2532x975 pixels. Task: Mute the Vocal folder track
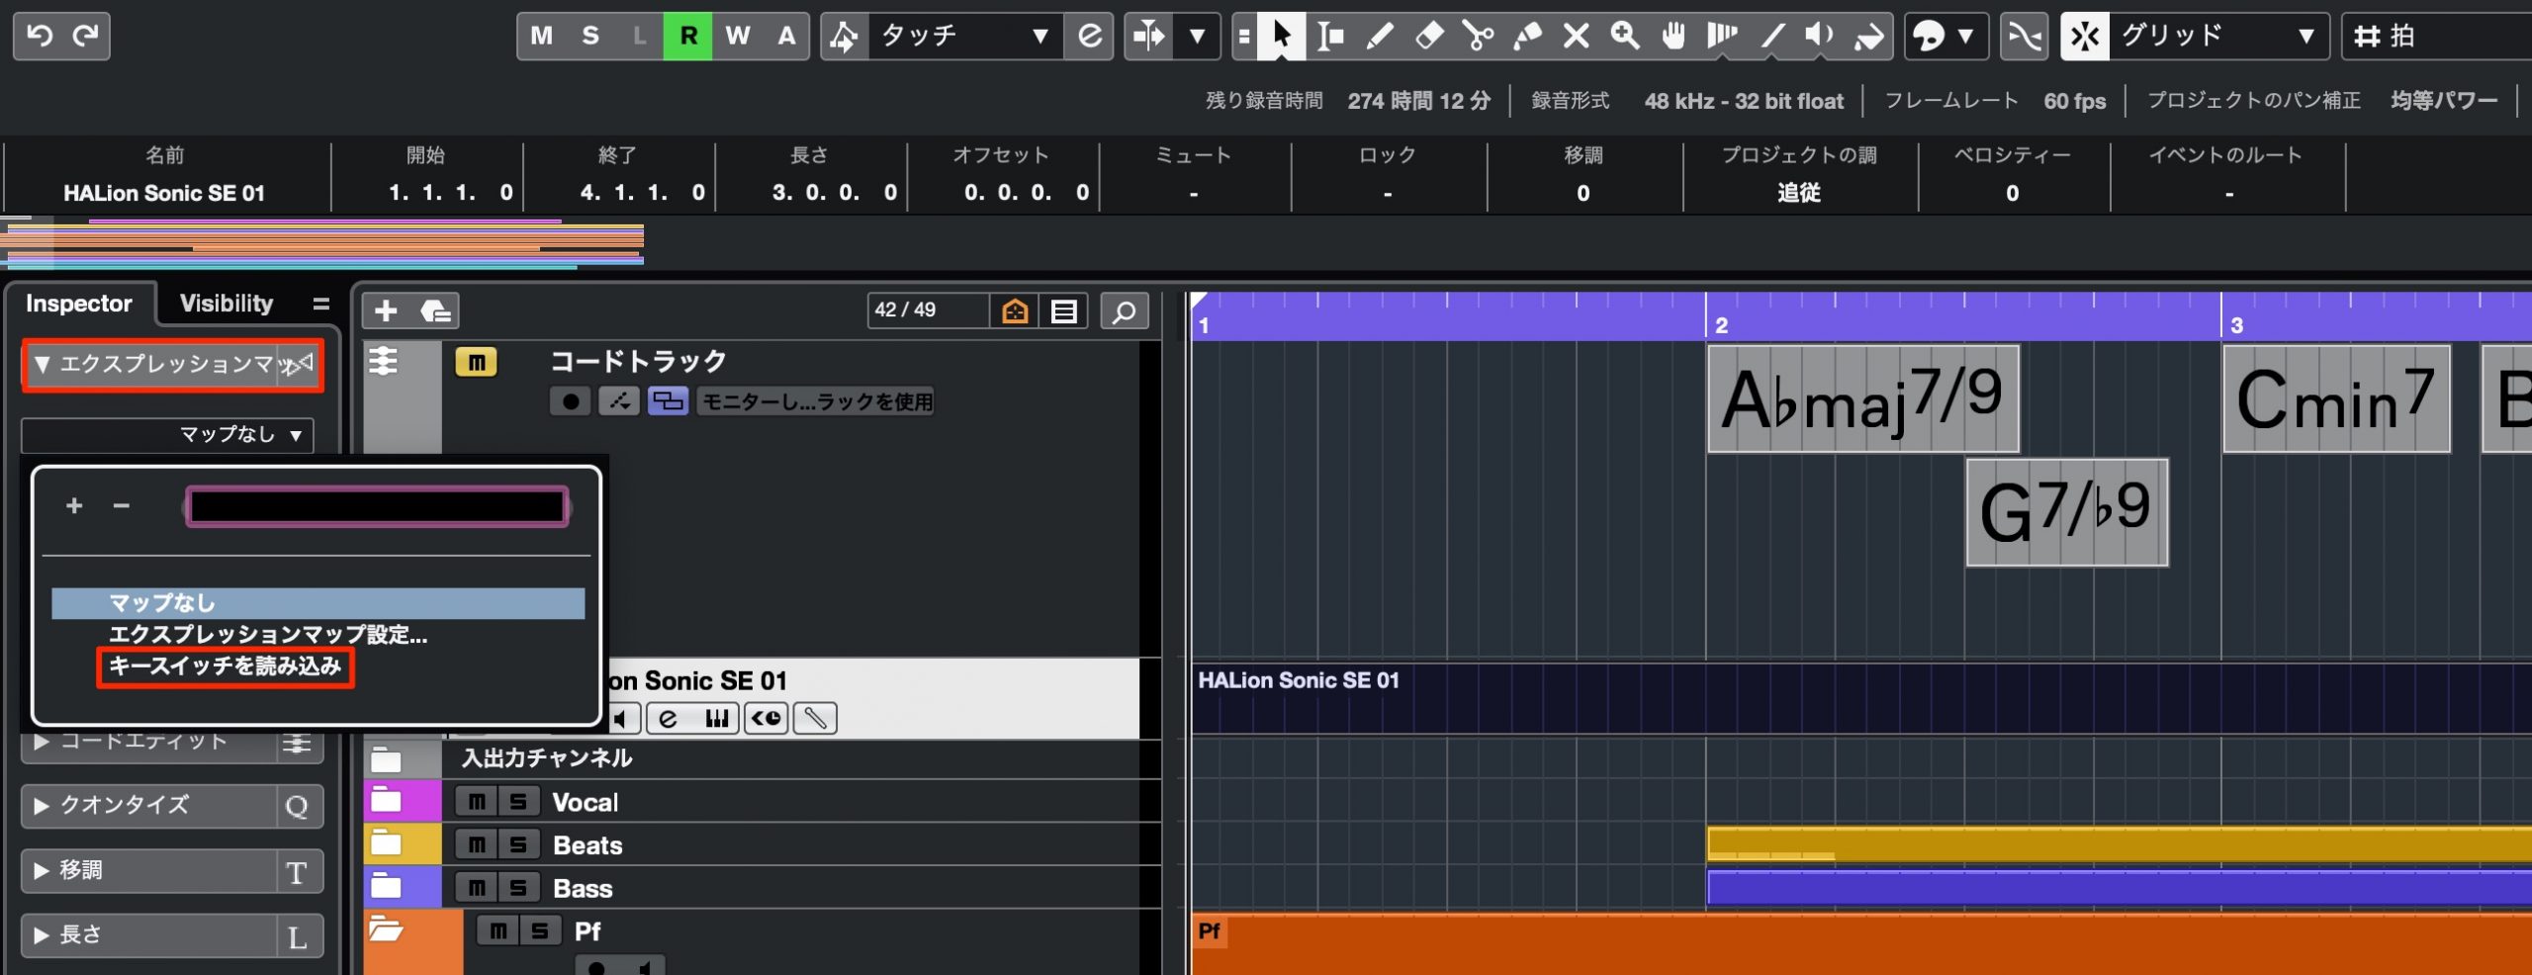[477, 802]
